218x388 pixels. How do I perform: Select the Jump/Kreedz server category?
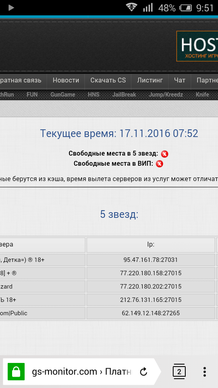pos(166,95)
